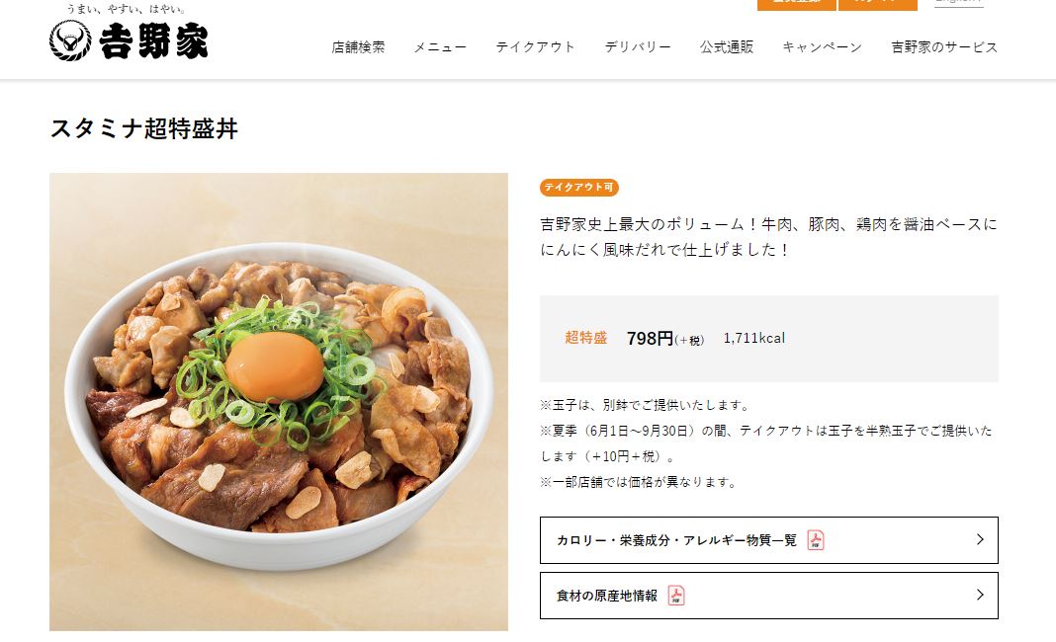1056x642 pixels.
Task: Open メニュー navigation item
Action: click(x=440, y=47)
